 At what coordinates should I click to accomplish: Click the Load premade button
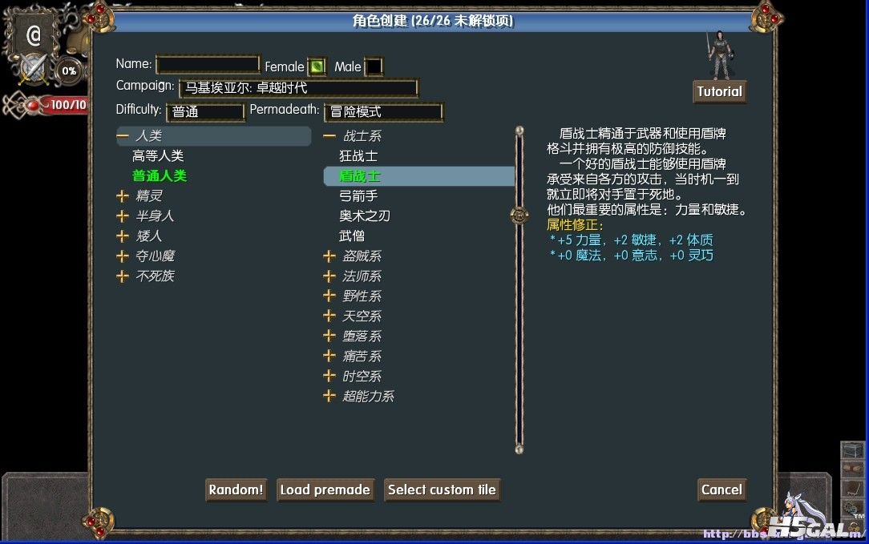(x=325, y=490)
